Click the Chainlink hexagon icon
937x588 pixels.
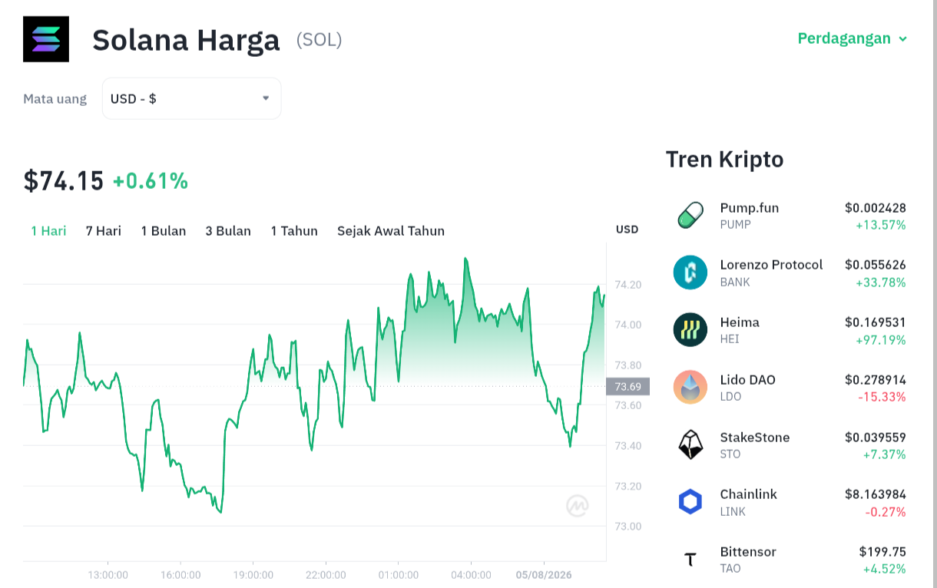690,502
